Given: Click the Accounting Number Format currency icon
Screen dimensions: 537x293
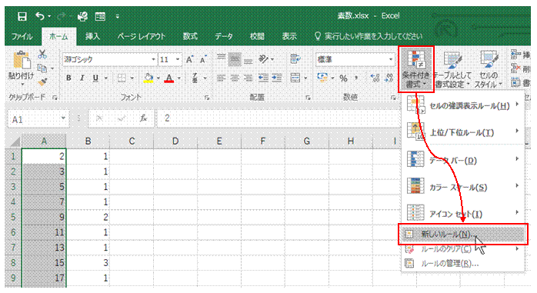Looking at the screenshot, I should click(x=322, y=78).
